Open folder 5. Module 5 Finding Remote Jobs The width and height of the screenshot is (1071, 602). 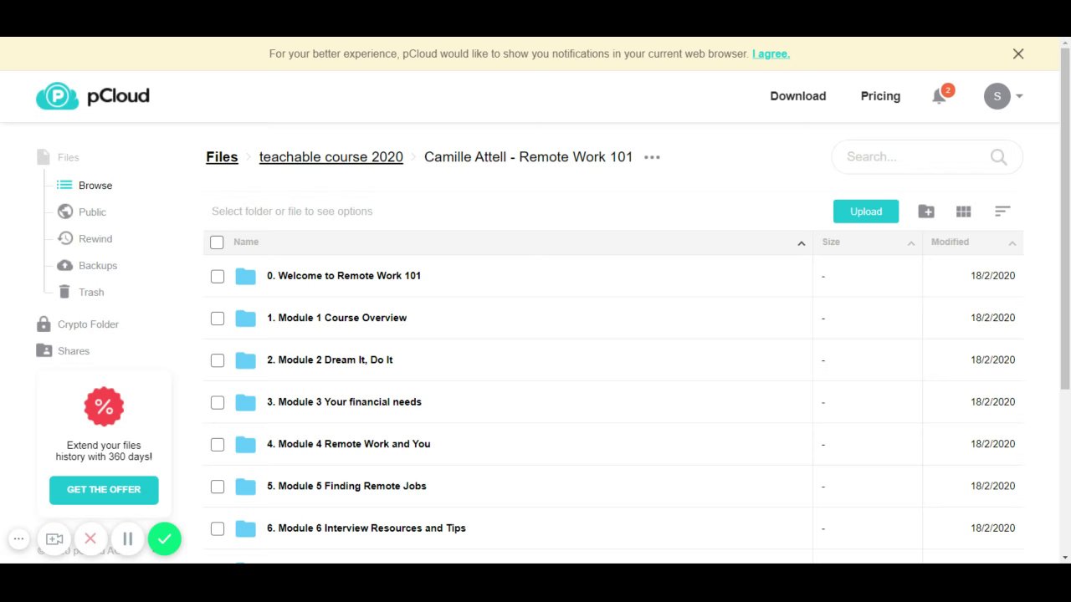[x=346, y=486]
